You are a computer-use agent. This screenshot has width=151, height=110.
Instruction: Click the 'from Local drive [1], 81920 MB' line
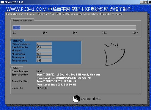pyautogui.click(x=56, y=85)
